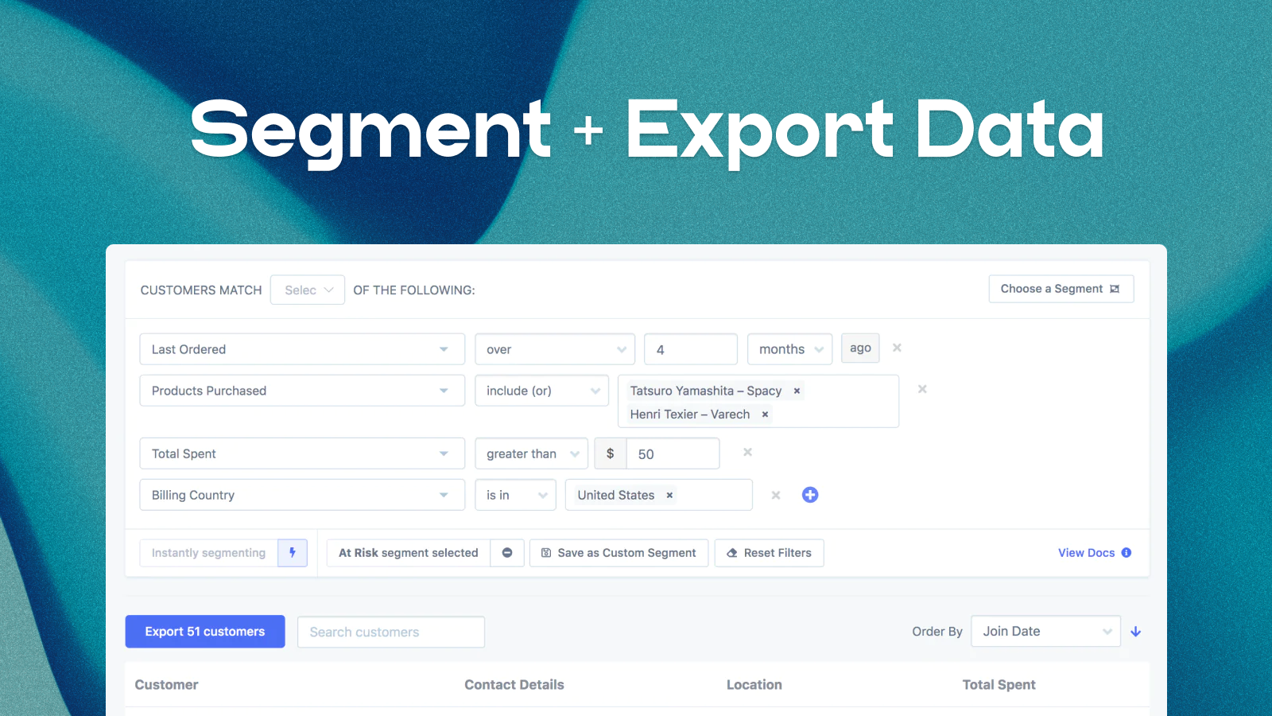Open the CUSTOMERS MATCH selector dropdown
1272x716 pixels.
tap(307, 290)
